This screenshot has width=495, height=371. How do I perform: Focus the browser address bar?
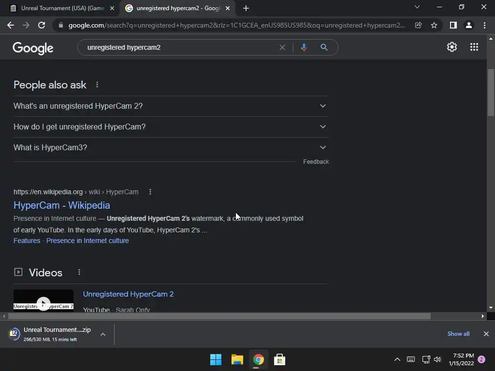237,25
